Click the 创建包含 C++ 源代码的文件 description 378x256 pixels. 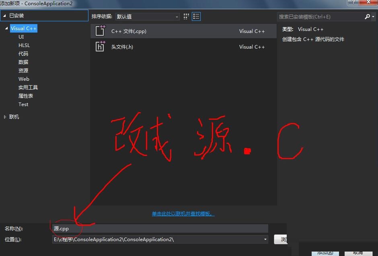(313, 39)
